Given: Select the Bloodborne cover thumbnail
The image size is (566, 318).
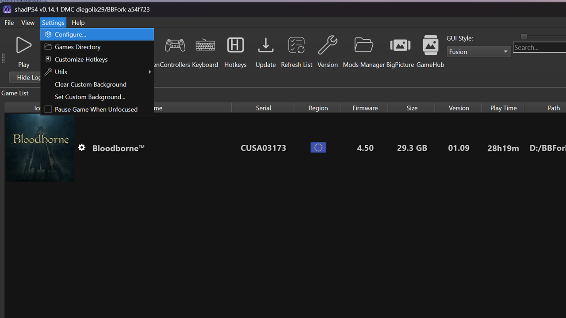Looking at the screenshot, I should tap(40, 148).
